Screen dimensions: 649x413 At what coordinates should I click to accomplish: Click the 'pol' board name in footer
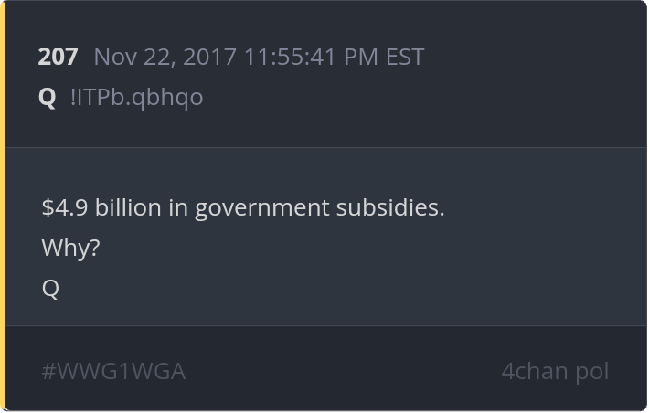pos(592,372)
